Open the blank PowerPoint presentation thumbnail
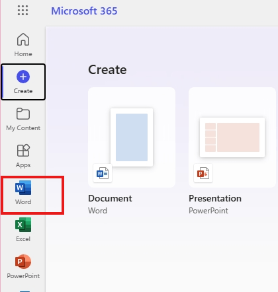The image size is (278, 292). (232, 137)
